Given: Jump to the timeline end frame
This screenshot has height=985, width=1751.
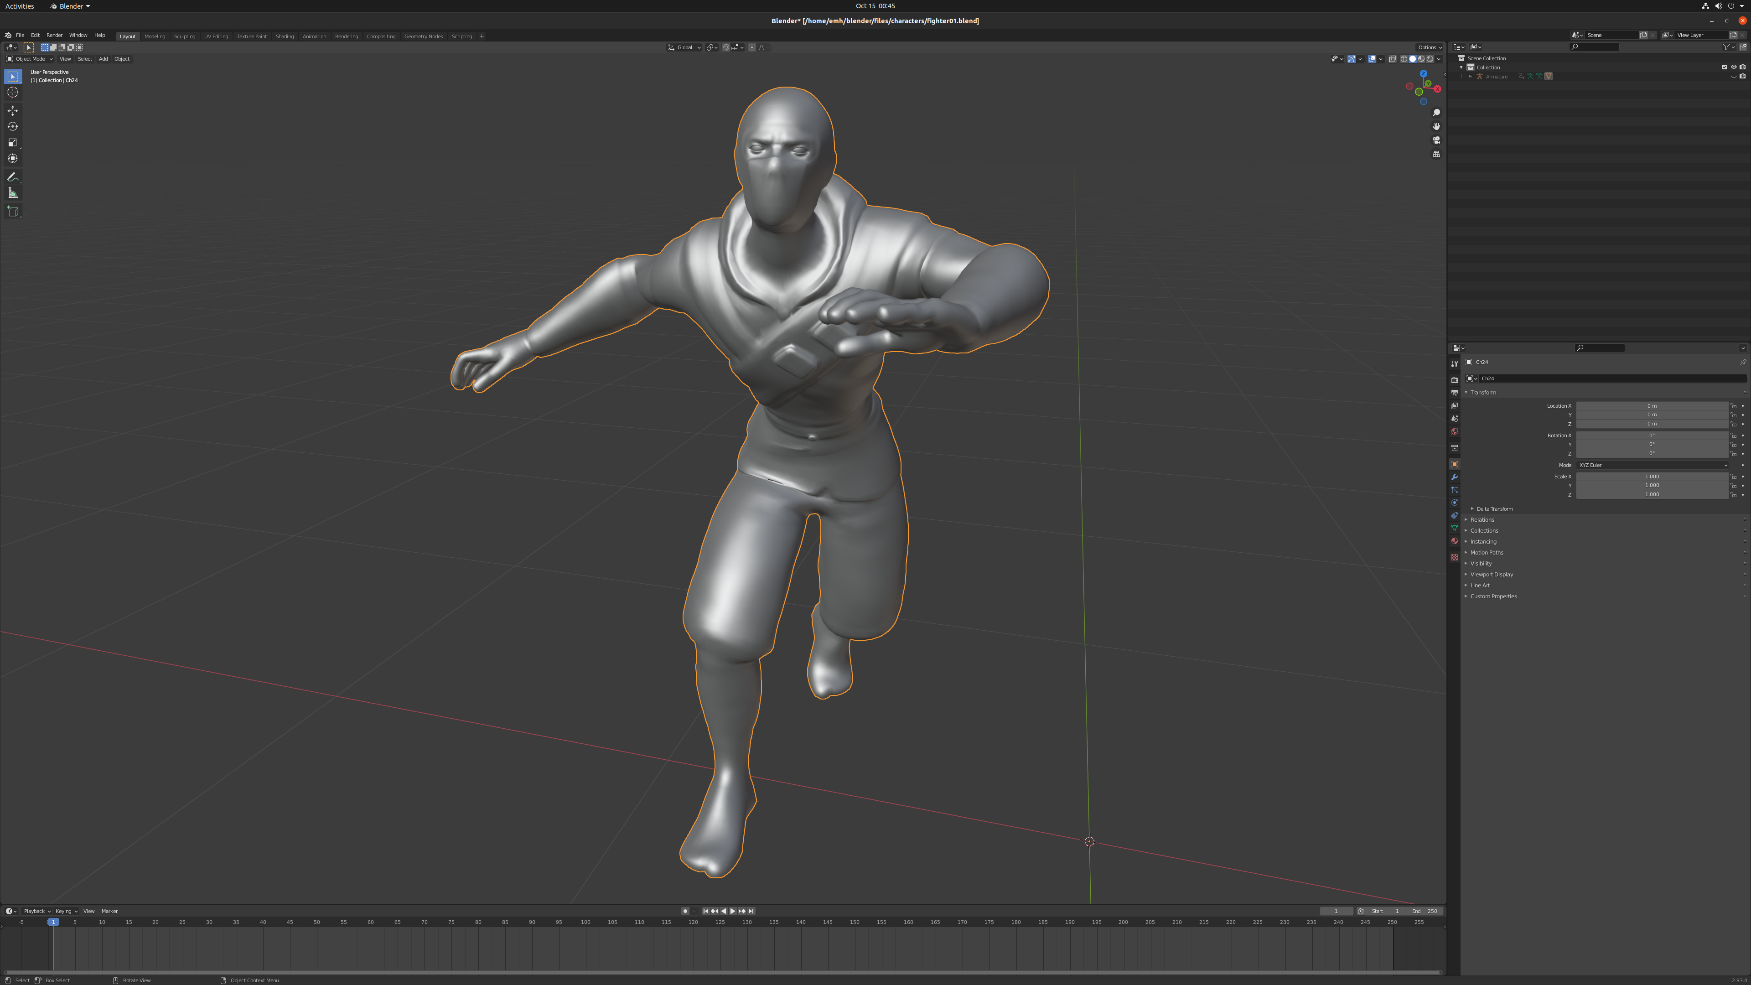Looking at the screenshot, I should pos(751,911).
